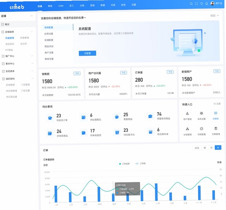
Task: Open the 店铺 top menu
Action: [x=40, y=6]
